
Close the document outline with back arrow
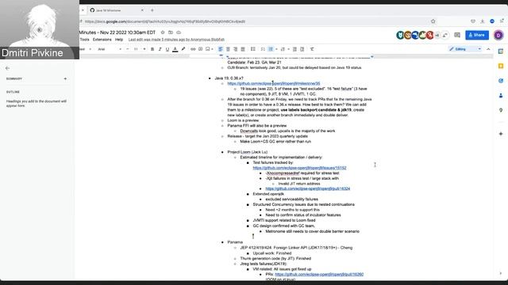tap(7, 68)
